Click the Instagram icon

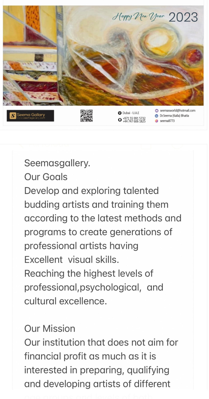tap(157, 121)
